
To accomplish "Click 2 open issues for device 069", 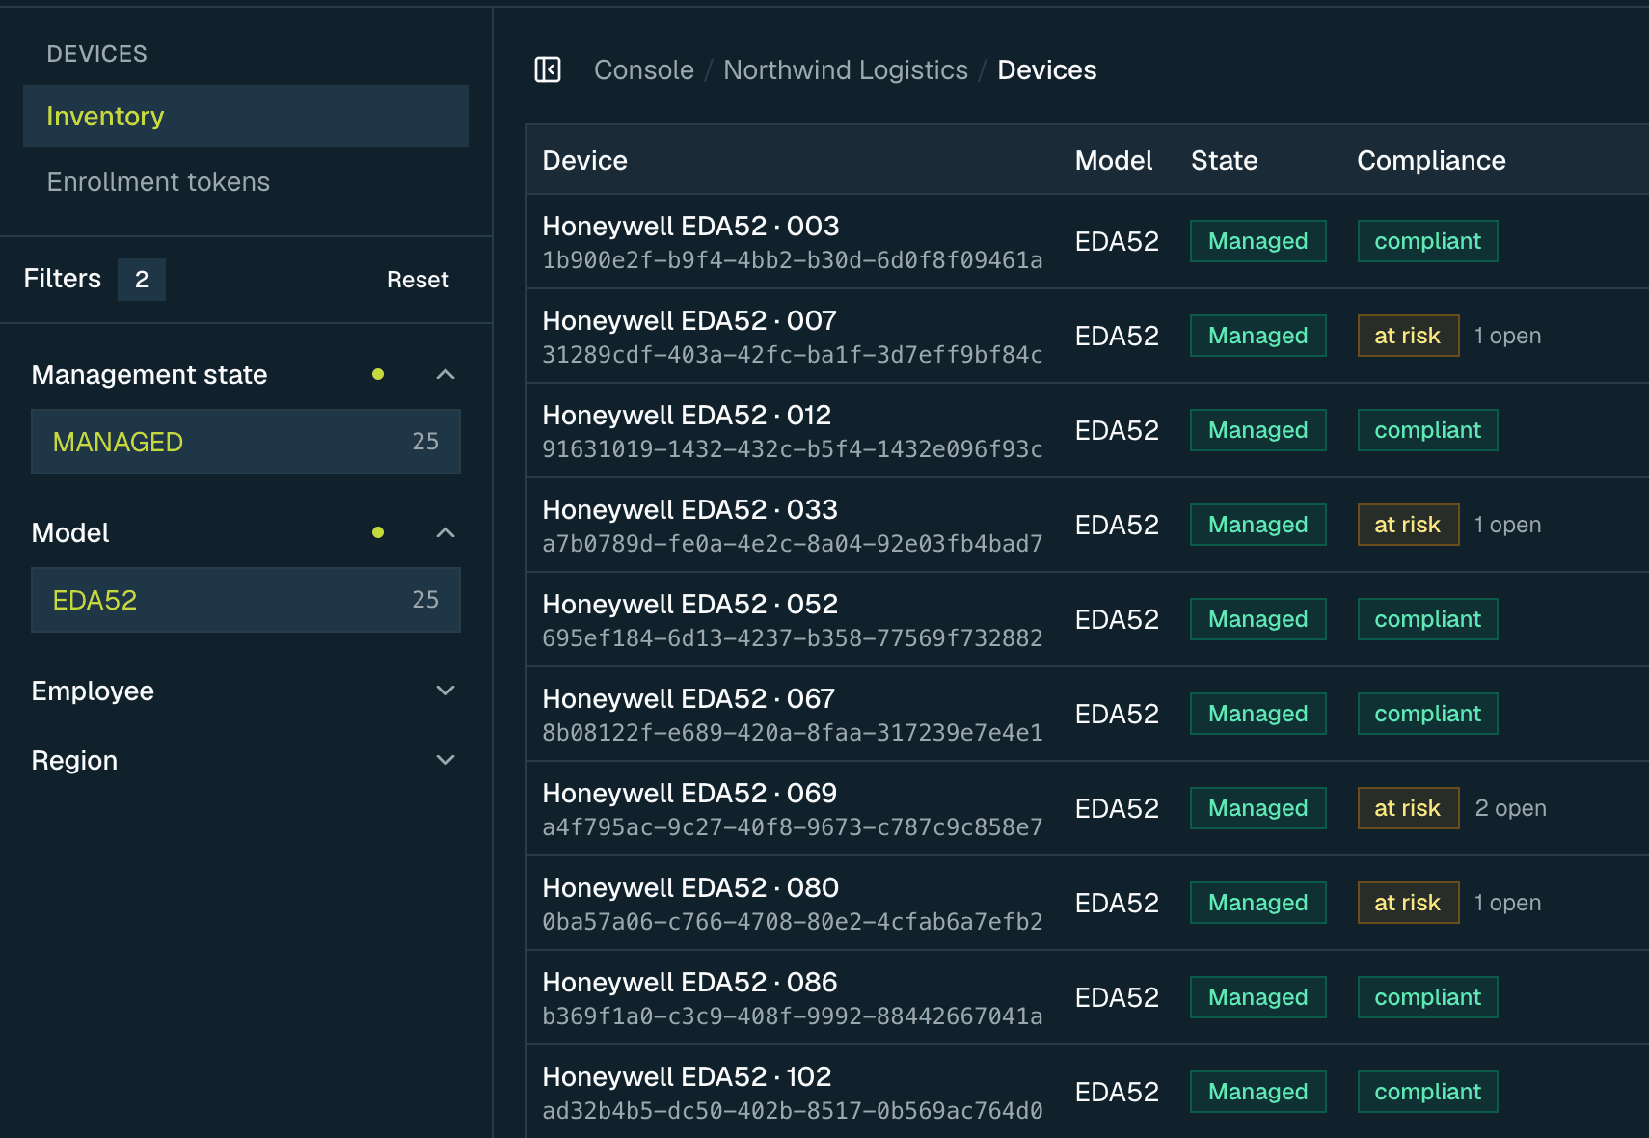I will 1510,808.
